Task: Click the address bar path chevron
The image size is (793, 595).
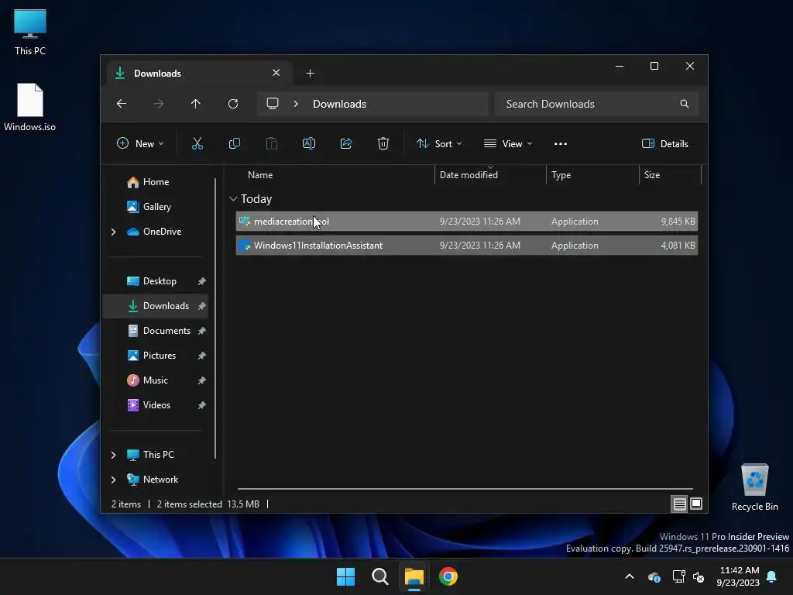Action: pyautogui.click(x=296, y=104)
